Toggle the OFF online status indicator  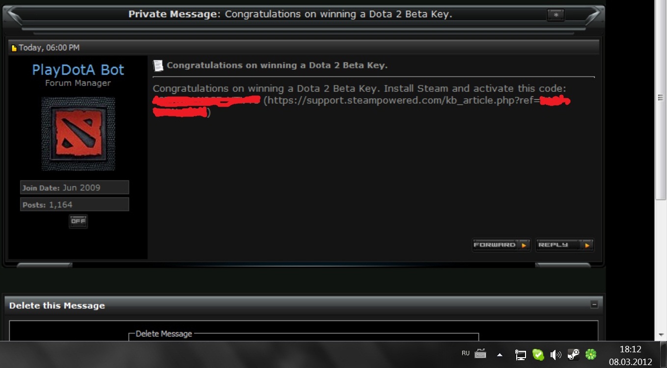78,221
